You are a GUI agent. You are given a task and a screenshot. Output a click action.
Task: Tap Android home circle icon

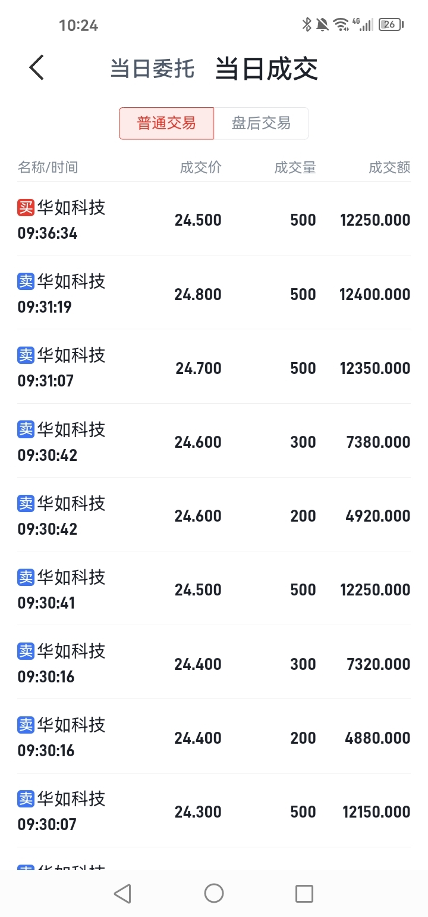tap(214, 893)
